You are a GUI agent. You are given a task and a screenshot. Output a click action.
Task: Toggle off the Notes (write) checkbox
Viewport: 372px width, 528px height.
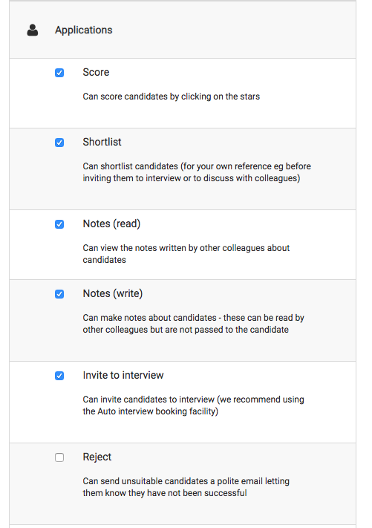pos(59,294)
